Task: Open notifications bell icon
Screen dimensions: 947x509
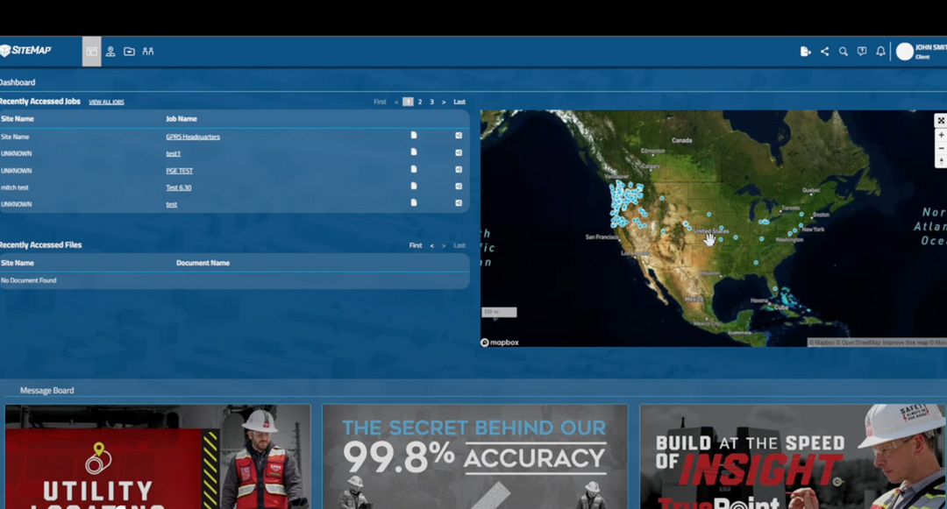Action: 880,52
